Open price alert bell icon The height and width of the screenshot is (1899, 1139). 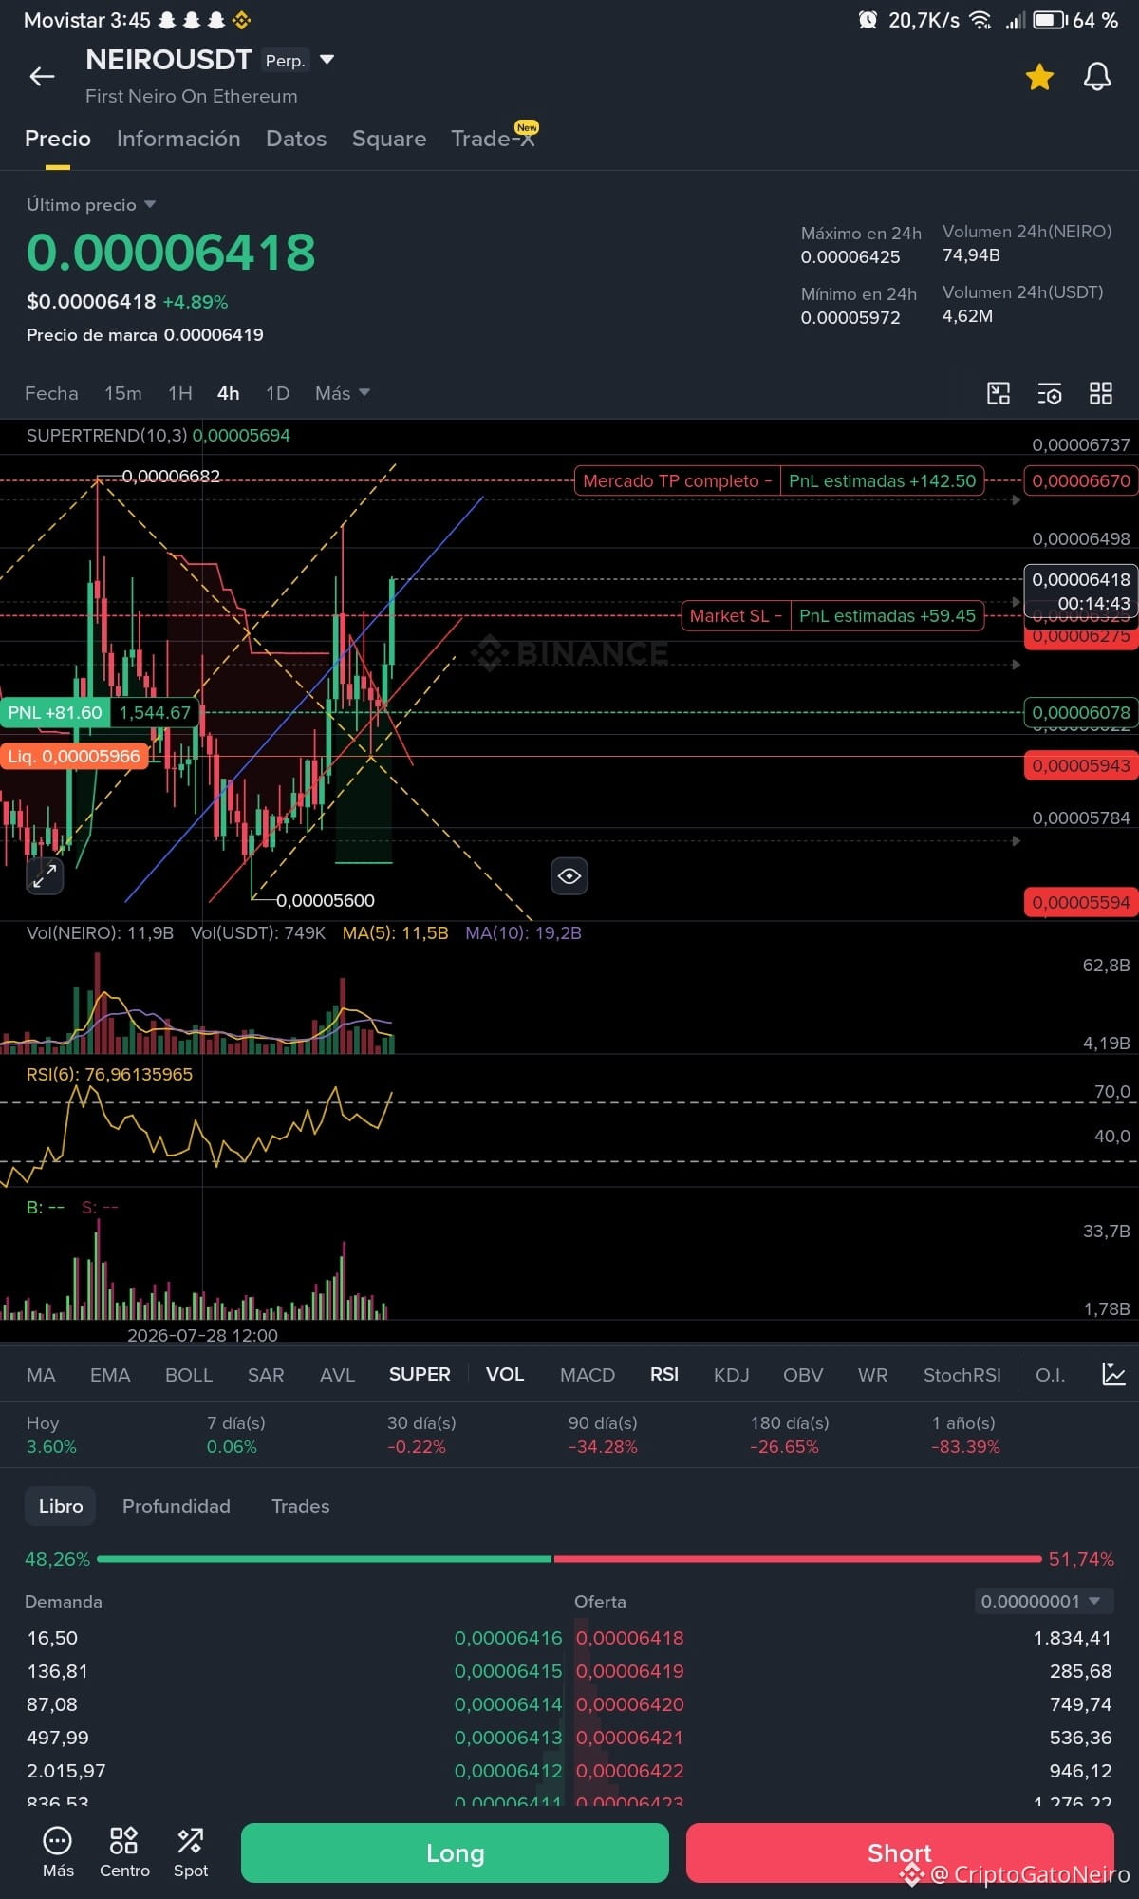tap(1097, 77)
